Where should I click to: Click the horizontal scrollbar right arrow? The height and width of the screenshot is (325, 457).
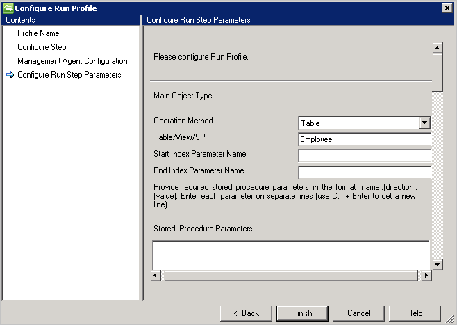[426, 275]
